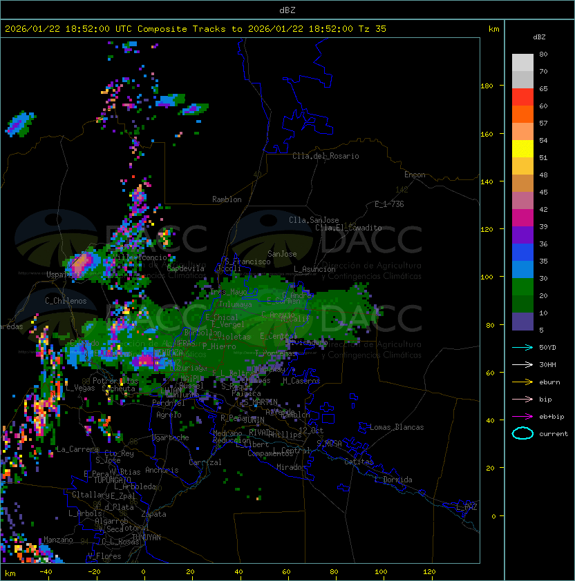
Task: Click the 'Manzano' map label
Action: pos(58,540)
